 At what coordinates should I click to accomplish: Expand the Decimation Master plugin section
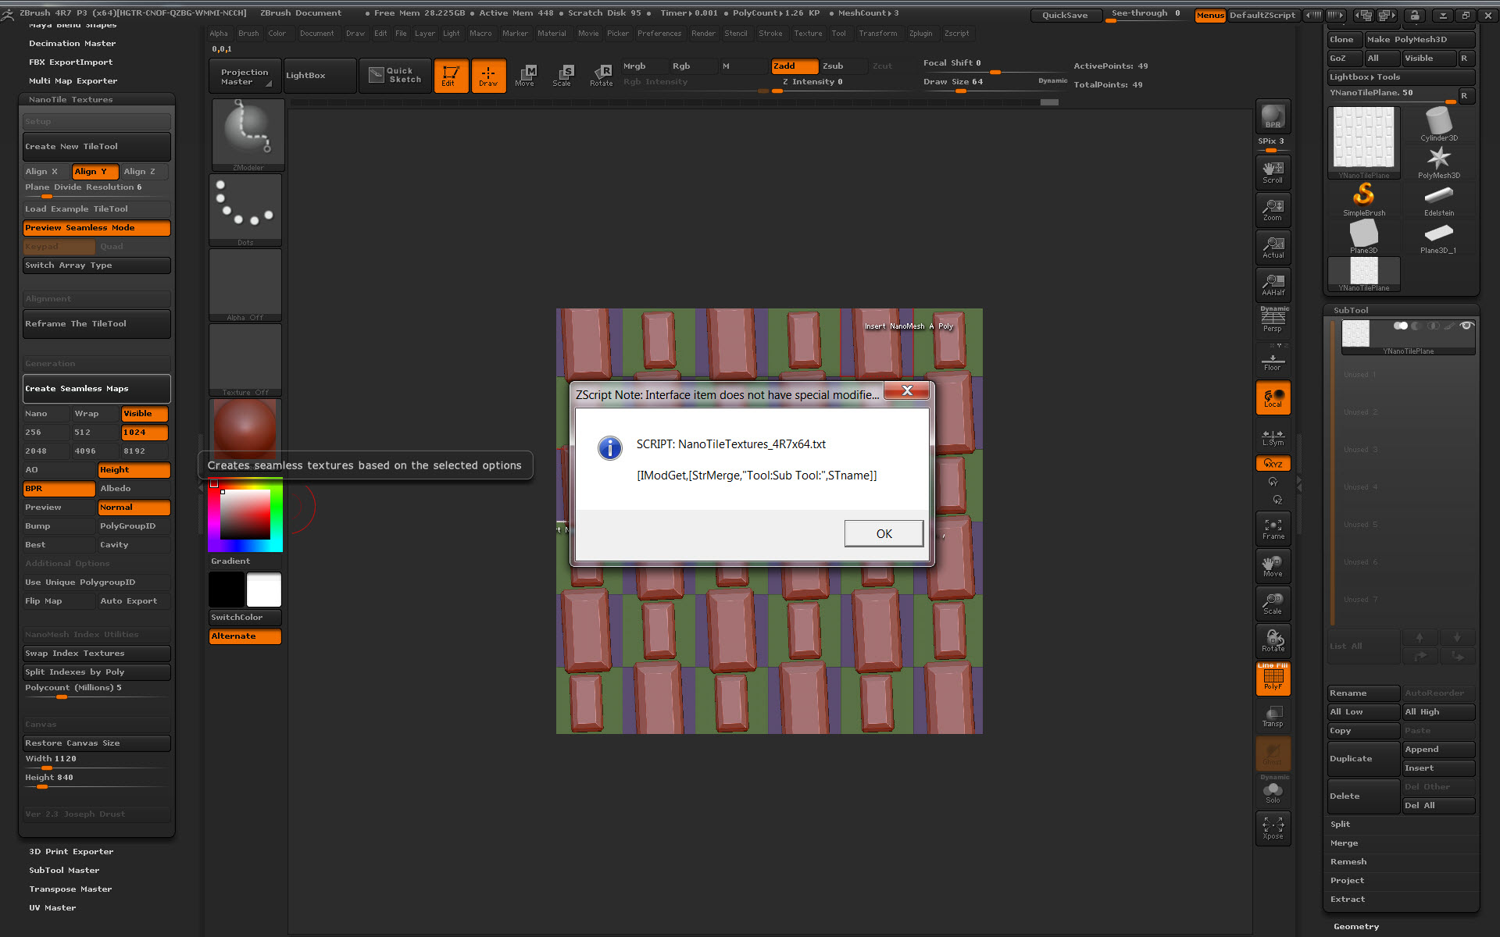click(x=72, y=44)
